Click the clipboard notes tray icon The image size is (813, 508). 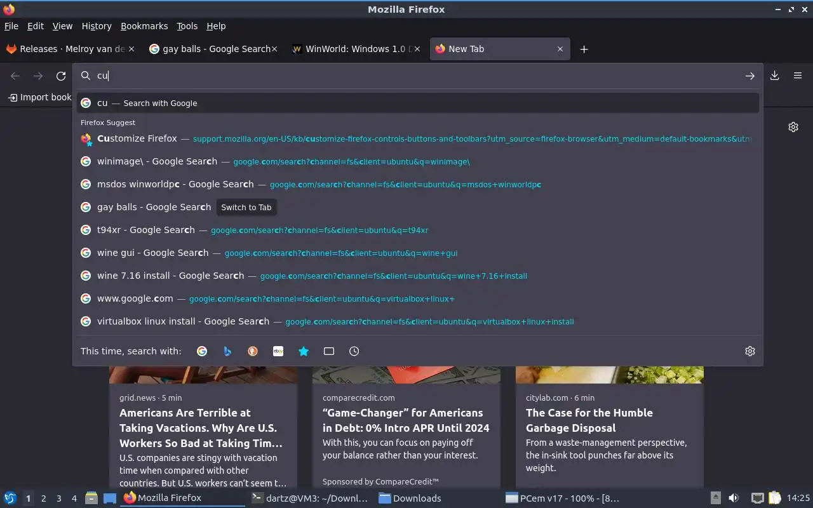tap(774, 498)
